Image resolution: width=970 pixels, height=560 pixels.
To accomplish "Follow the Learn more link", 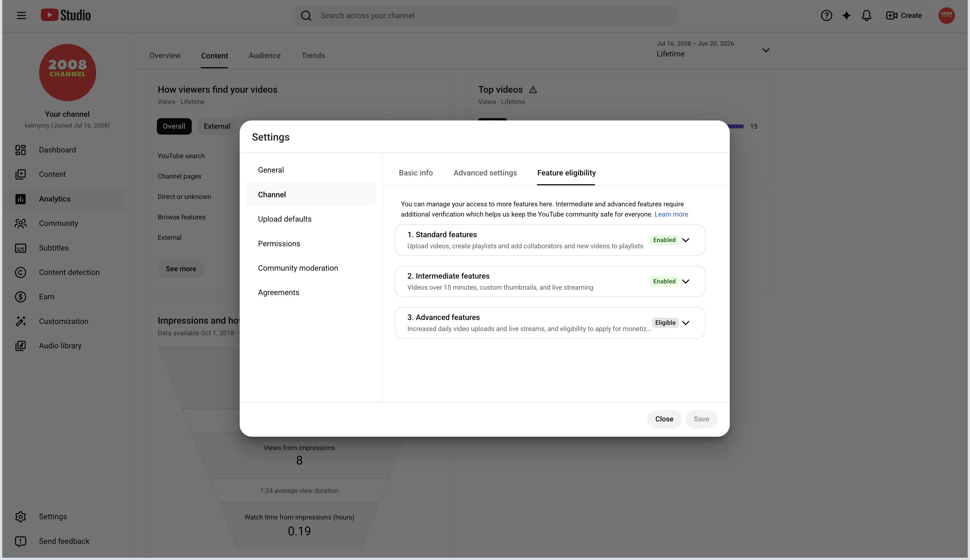I will point(671,214).
